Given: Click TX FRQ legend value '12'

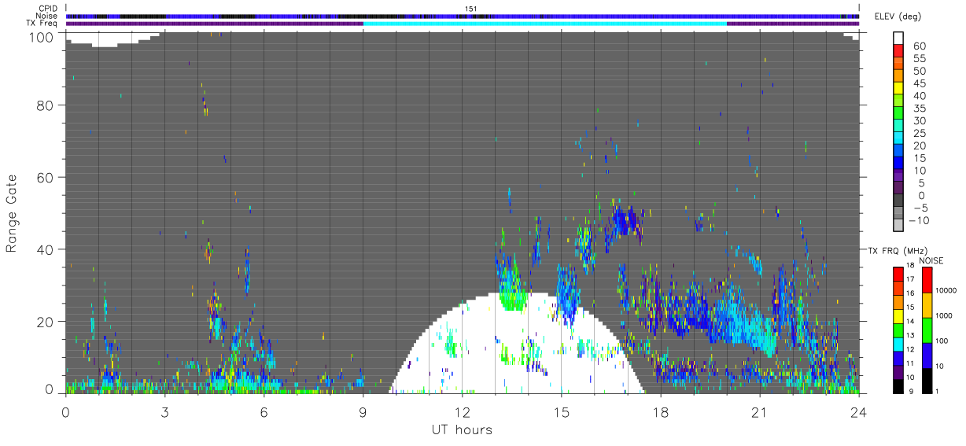Looking at the screenshot, I should [x=909, y=349].
